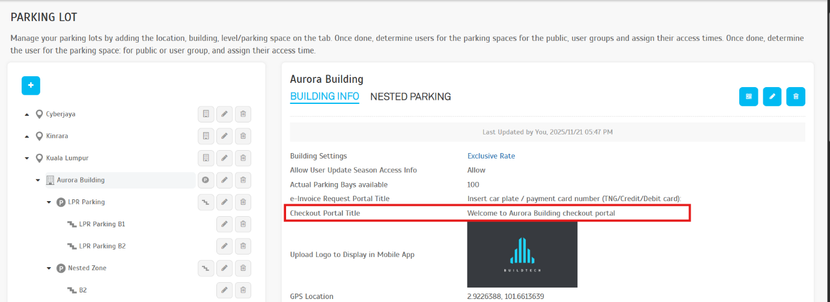Click the Buildtech logo thumbnail
Viewport: 830px width, 302px height.
(522, 255)
